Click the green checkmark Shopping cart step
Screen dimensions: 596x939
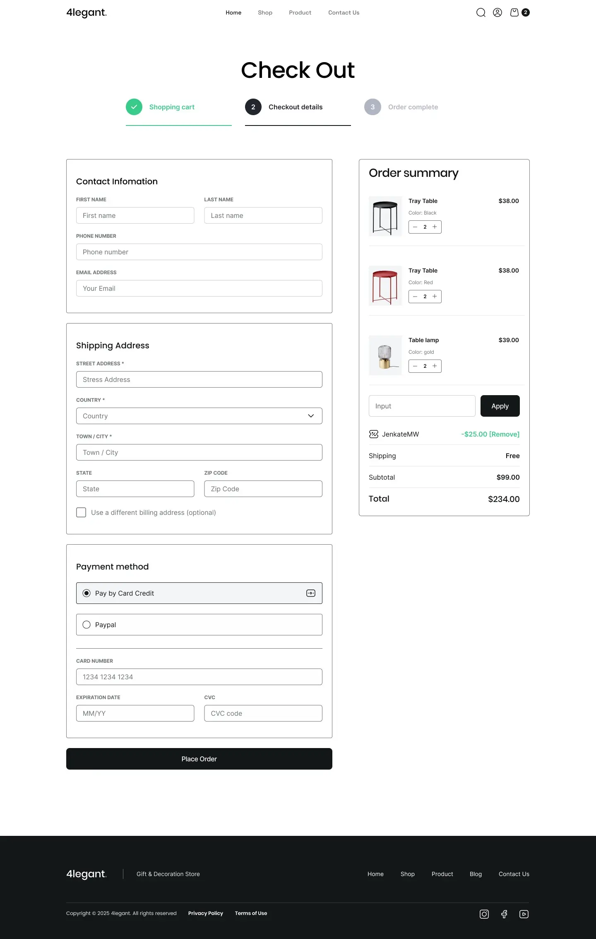(134, 107)
